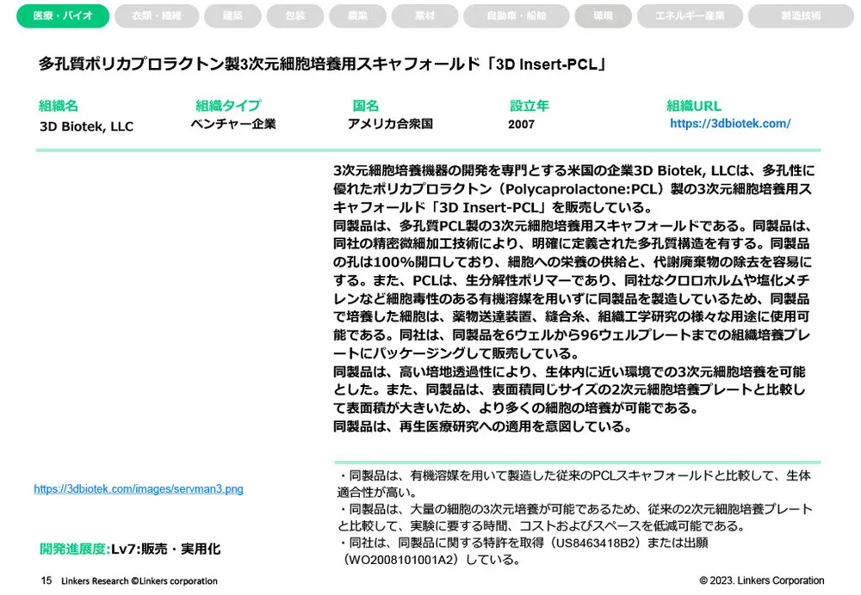Switch to the 素材 category
861x595 pixels.
(x=424, y=16)
